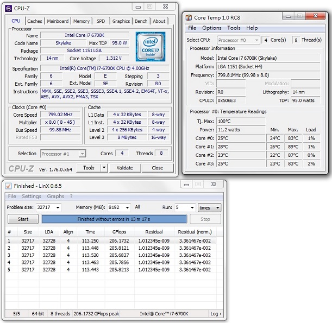This screenshot has width=332, height=323.
Task: Click the Frequency value 799.81MHz in Core Temp
Action: tap(268, 75)
